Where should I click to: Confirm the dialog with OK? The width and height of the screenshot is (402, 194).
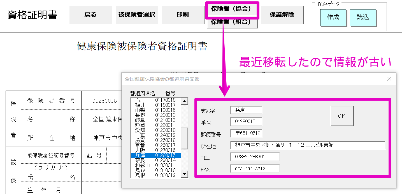[342, 116]
